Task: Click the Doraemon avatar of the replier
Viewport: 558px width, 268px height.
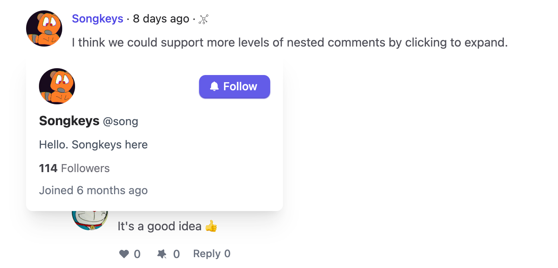Action: click(90, 220)
